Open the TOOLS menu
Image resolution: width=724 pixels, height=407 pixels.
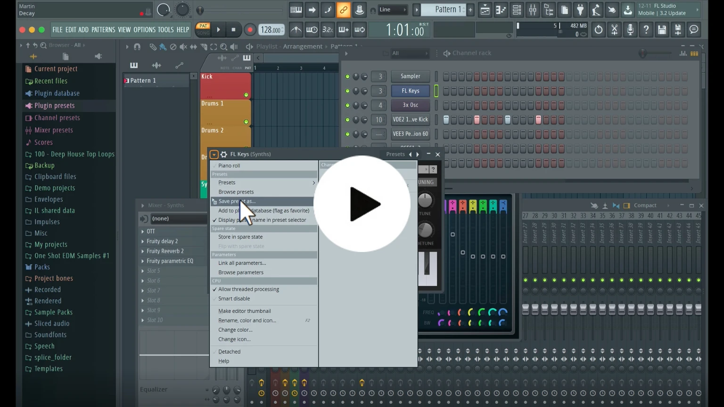pyautogui.click(x=166, y=30)
